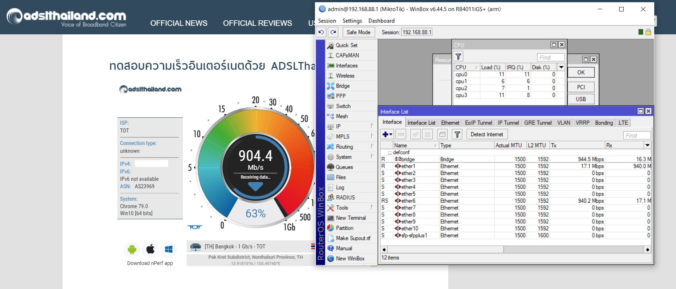
Task: Select the sfp-sfpplus1 interface row
Action: point(516,235)
